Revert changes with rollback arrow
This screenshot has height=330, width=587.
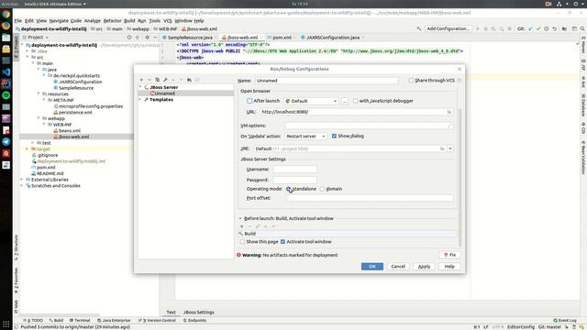click(554, 28)
